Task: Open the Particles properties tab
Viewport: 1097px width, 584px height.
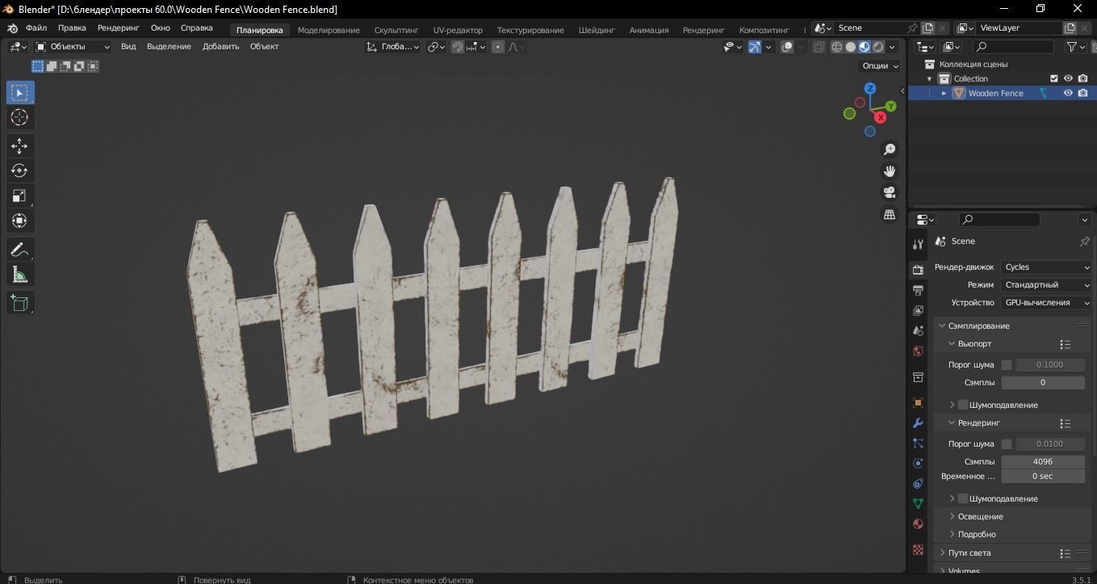Action: coord(918,443)
